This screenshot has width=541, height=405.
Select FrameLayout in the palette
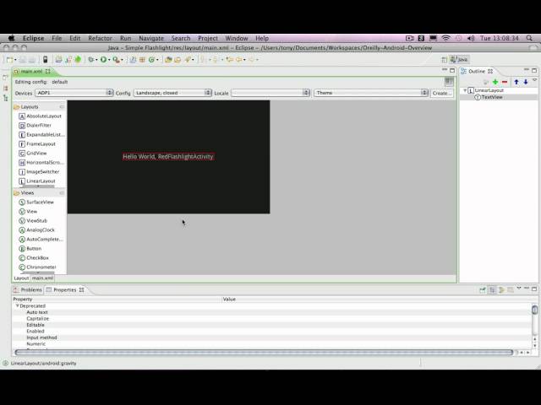(37, 144)
